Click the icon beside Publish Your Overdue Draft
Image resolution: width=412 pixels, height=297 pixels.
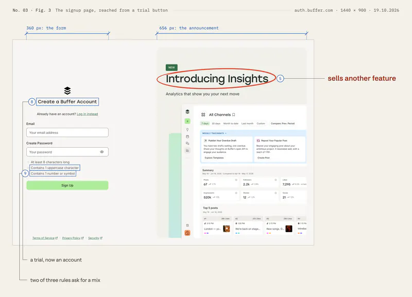click(x=205, y=141)
